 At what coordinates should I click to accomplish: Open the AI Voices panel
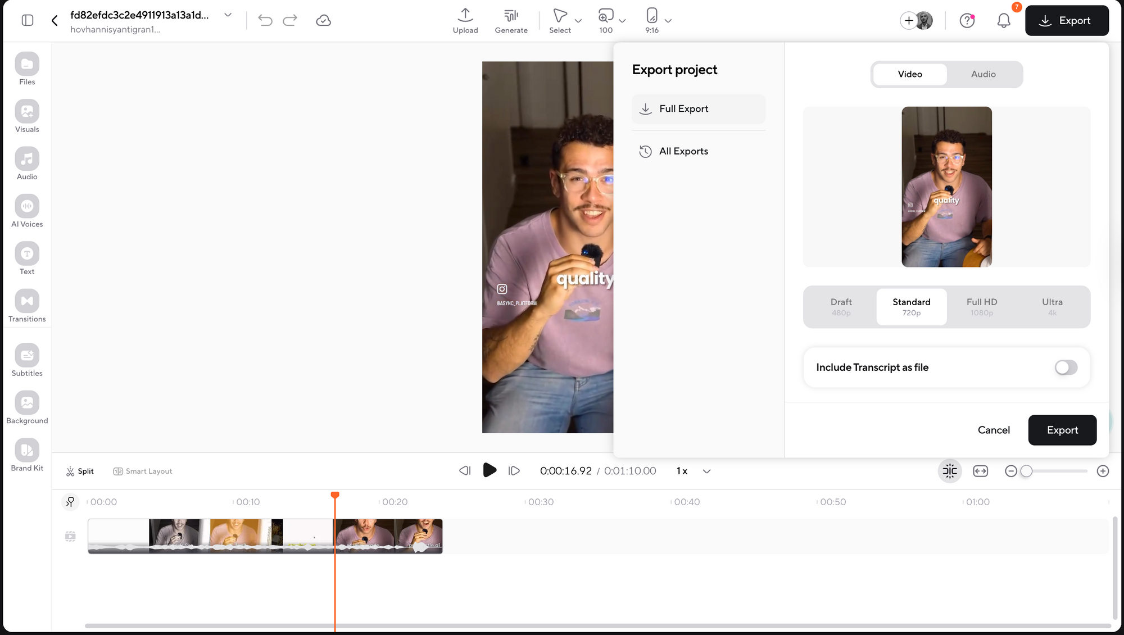point(27,207)
